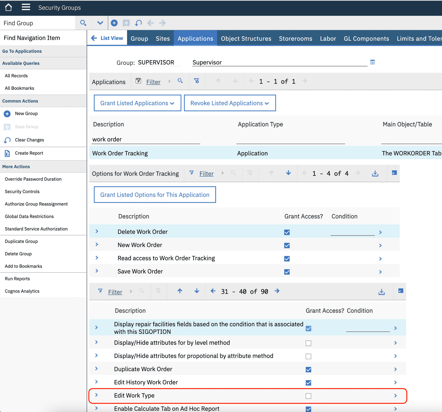Viewport: 442px width, 412px height.
Task: Download the Options for Work Order Tracking list
Action: tap(375, 173)
